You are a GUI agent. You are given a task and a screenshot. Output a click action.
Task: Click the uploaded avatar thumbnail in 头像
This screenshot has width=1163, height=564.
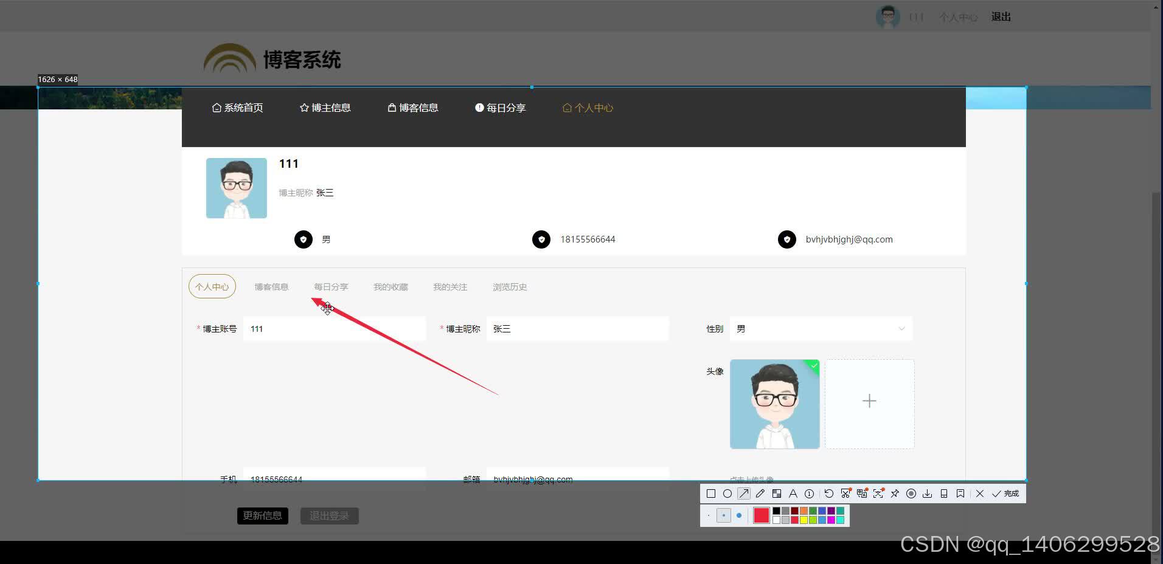[775, 404]
